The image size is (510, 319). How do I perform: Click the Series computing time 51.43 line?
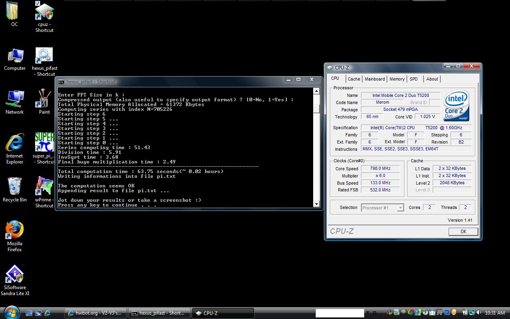point(104,148)
